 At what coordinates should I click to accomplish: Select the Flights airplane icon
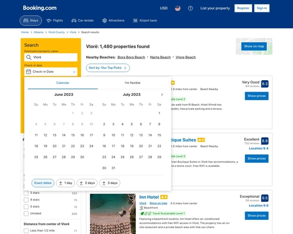(49, 21)
